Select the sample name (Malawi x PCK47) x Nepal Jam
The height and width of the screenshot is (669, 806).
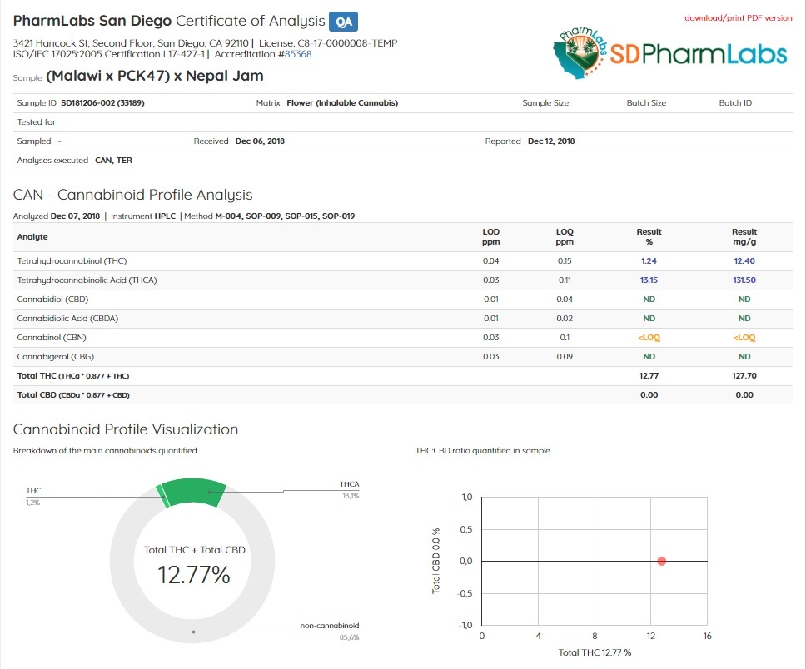coord(155,76)
